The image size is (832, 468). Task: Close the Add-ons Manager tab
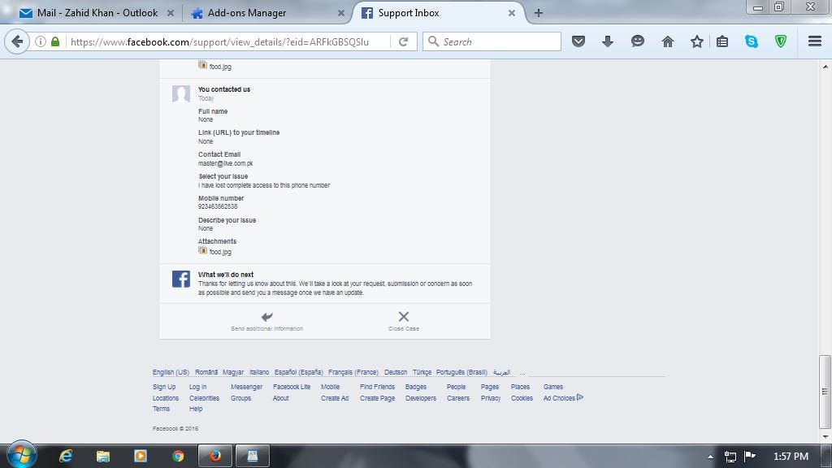click(341, 13)
